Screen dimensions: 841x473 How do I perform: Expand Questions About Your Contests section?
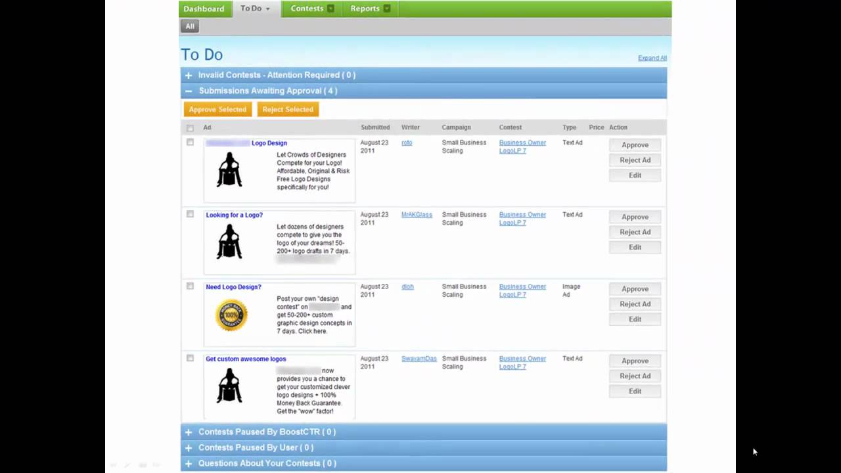point(424,463)
